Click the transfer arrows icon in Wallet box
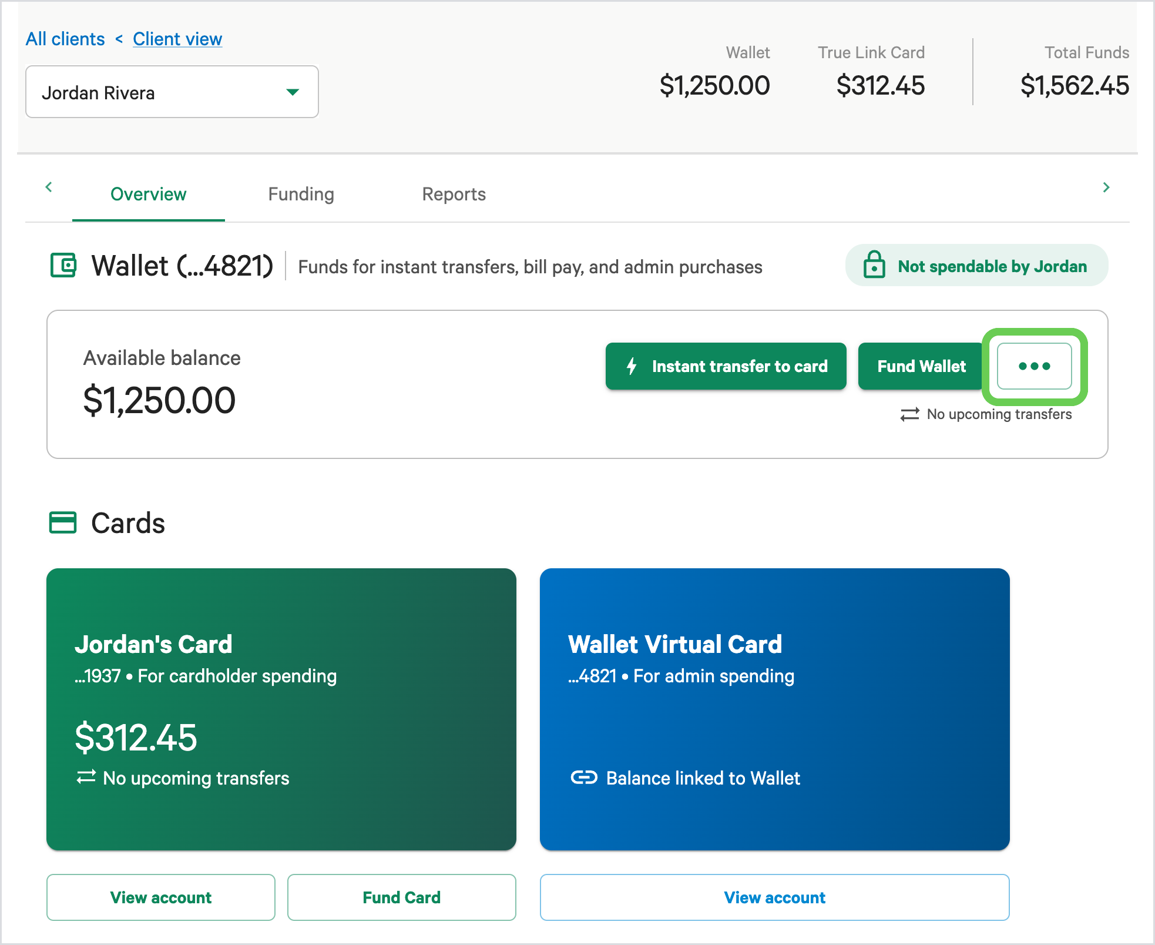 click(909, 414)
